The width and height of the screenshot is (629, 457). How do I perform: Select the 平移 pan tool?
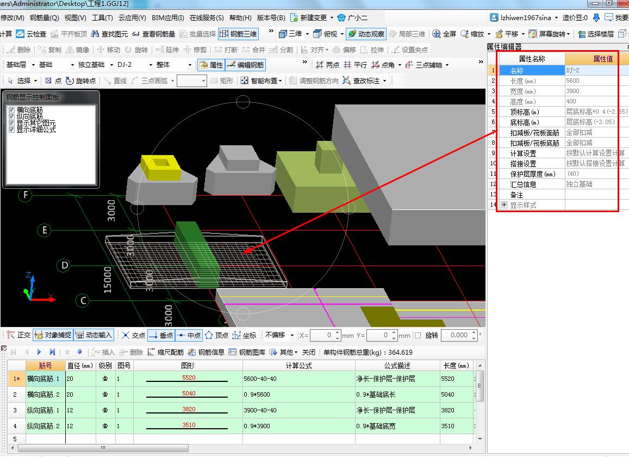tap(507, 34)
